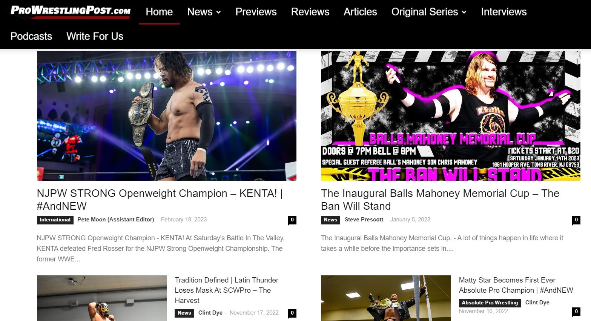Open the Balls Mahoney Memorial Cup poster image
This screenshot has width=591, height=321.
click(x=451, y=116)
